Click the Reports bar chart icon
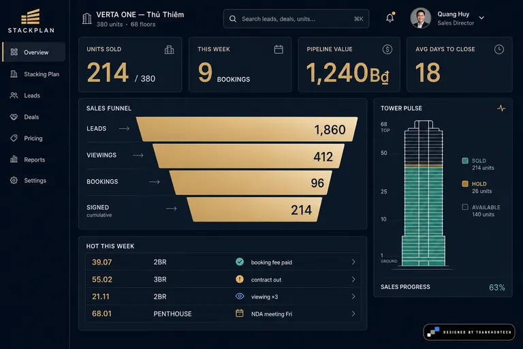The width and height of the screenshot is (523, 349). tap(14, 160)
